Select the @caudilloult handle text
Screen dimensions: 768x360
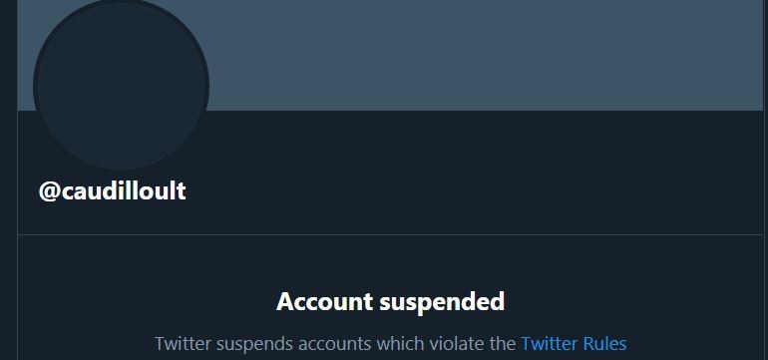(x=112, y=191)
